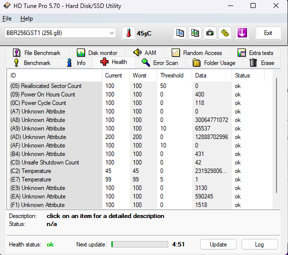Switch to Disk monitor tab
This screenshot has width=288, height=255.
(97, 53)
